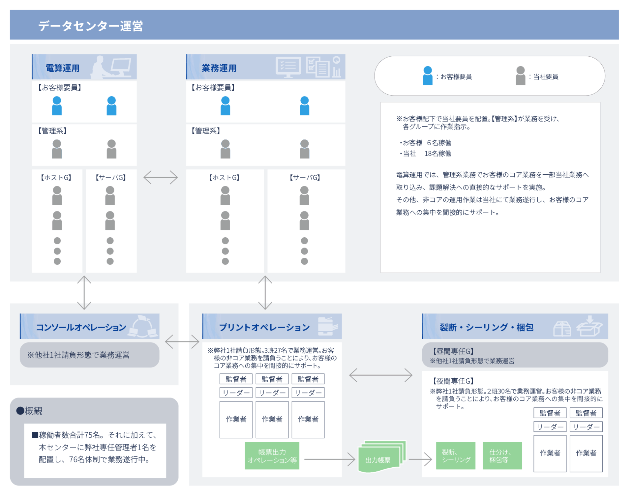Click 【お客様要員】 label under 業務運用
Image resolution: width=633 pixels, height=497 pixels.
213,87
